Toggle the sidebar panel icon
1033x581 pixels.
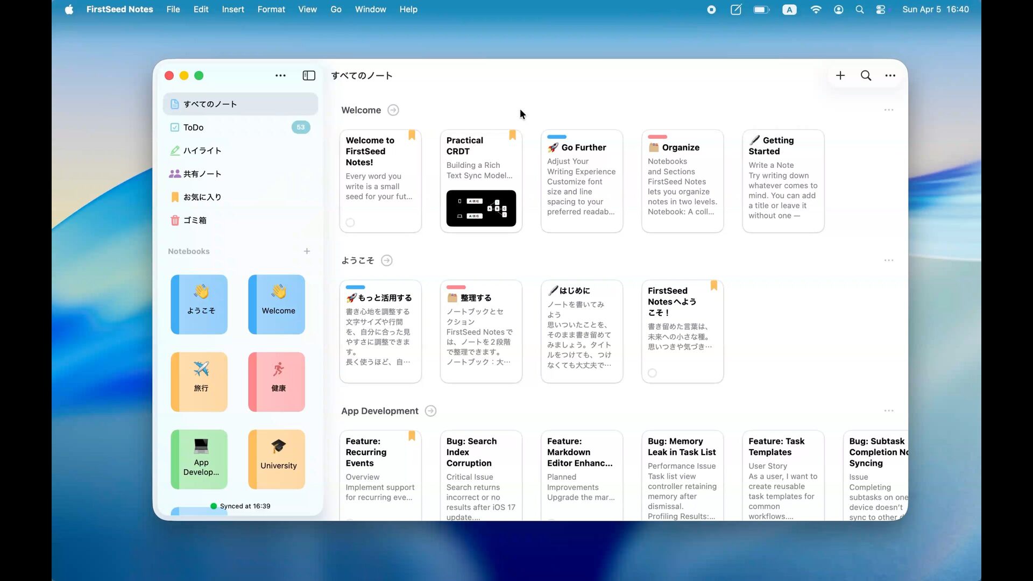[x=309, y=76]
